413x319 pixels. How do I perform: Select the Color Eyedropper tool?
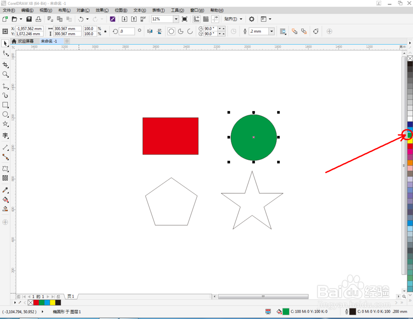(5, 190)
